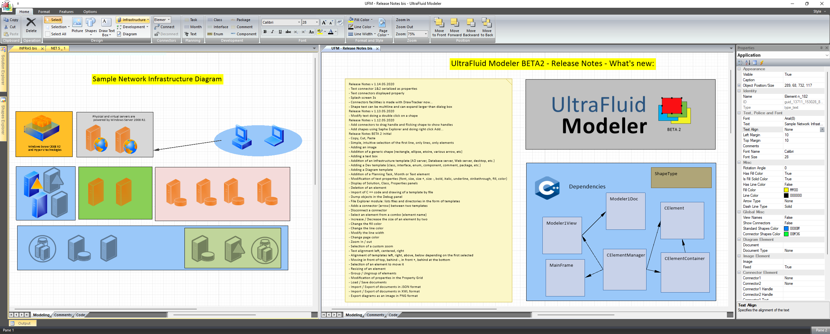Open the Zoom percentage dropdown
Viewport: 830px width, 334px height.
[x=426, y=34]
